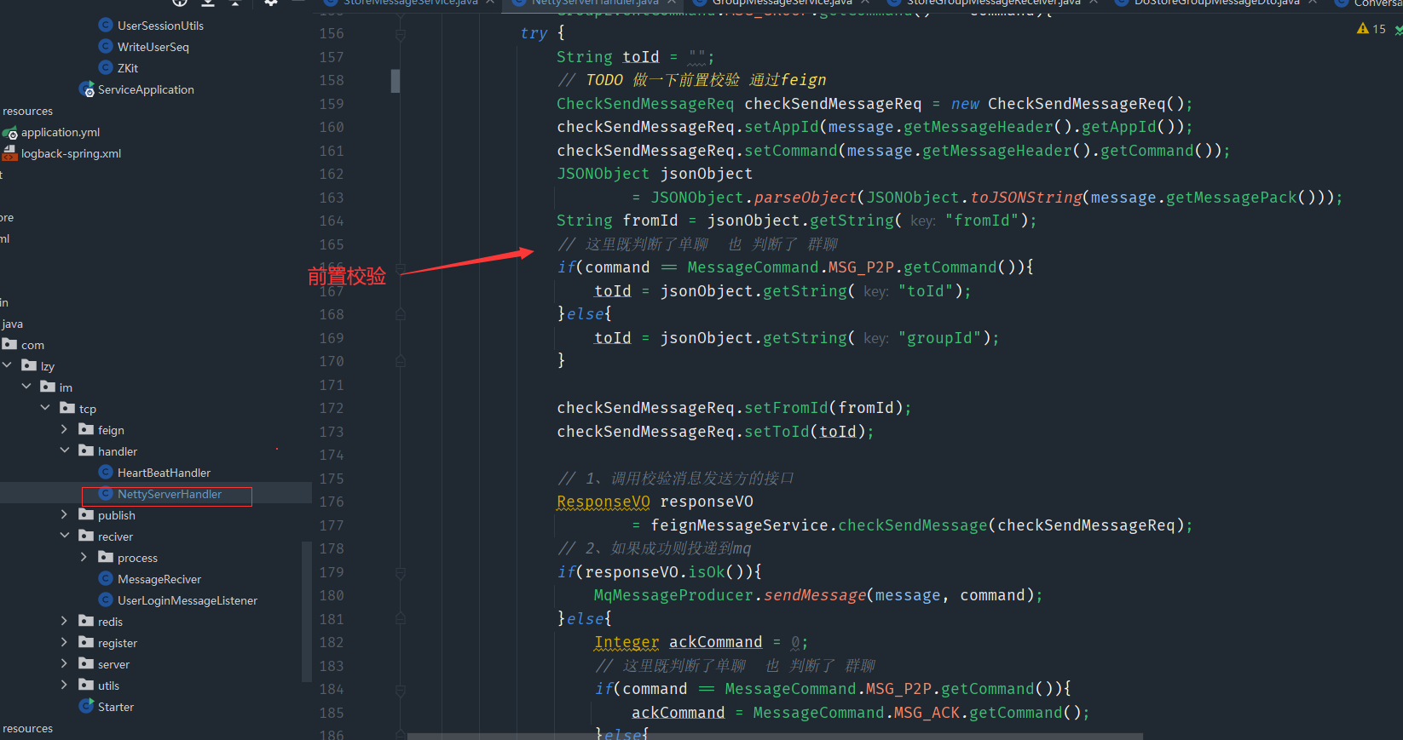
Task: Click the com package folder icon
Action: [x=10, y=344]
